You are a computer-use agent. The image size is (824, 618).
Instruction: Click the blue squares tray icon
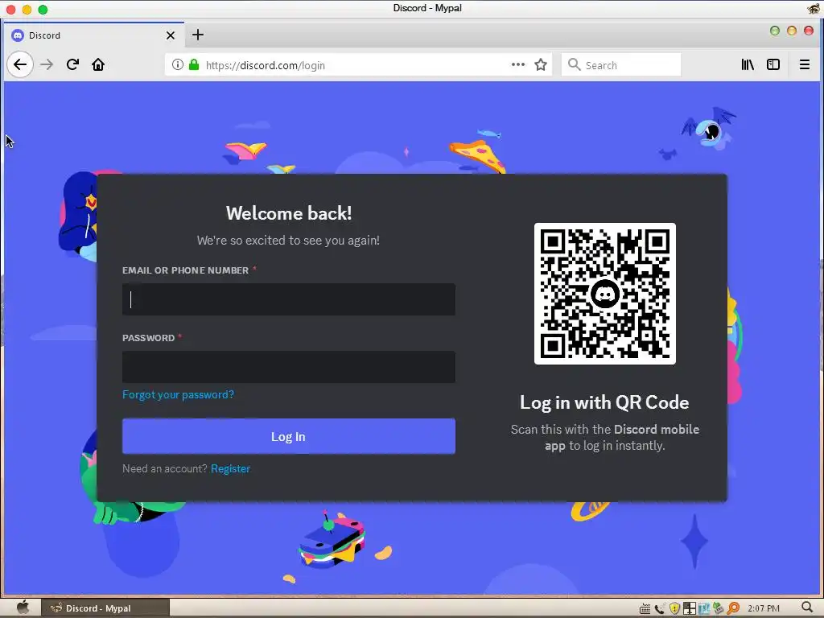pos(703,608)
